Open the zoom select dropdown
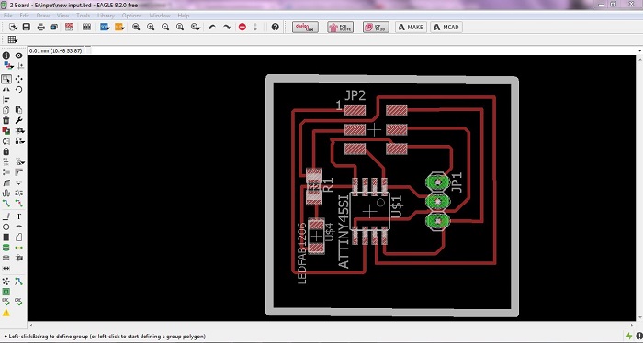The image size is (643, 343). pyautogui.click(x=196, y=27)
